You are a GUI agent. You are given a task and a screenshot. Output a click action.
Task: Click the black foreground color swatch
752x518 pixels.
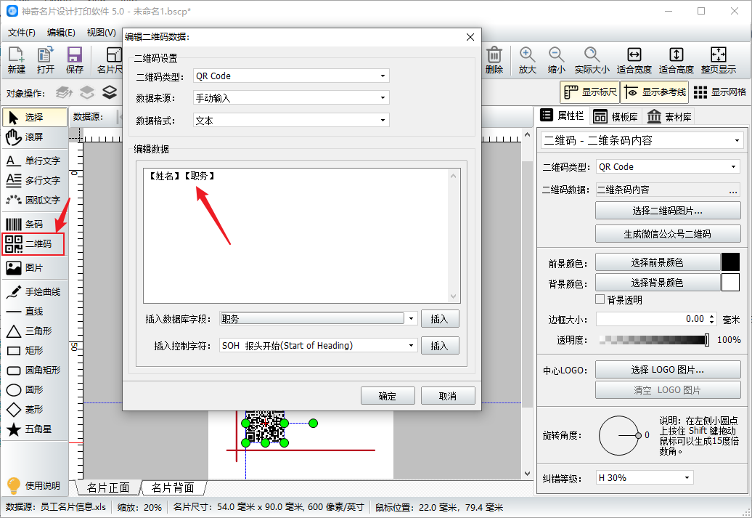[x=730, y=262]
